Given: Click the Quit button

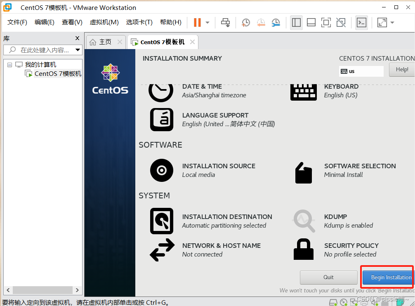Looking at the screenshot, I should (x=328, y=277).
